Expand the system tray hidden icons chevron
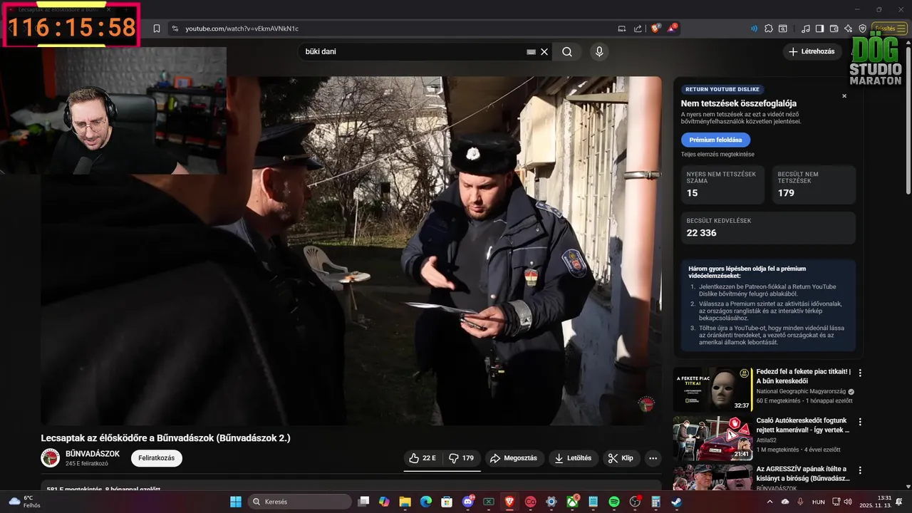 pyautogui.click(x=770, y=502)
